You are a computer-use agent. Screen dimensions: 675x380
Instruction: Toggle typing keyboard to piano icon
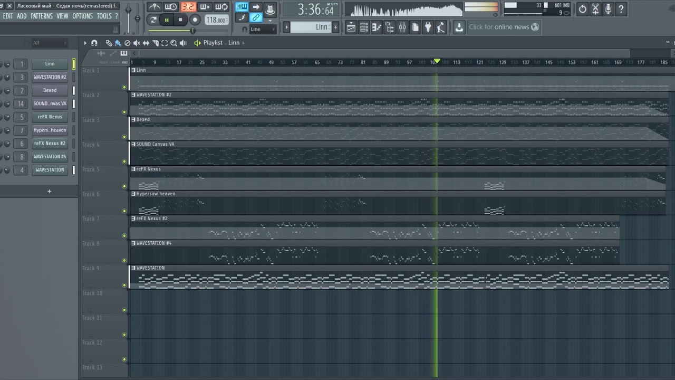coord(242,7)
